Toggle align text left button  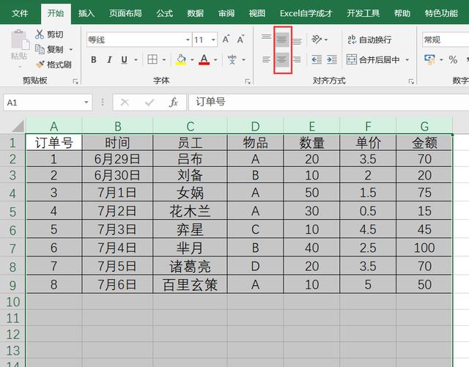point(266,59)
